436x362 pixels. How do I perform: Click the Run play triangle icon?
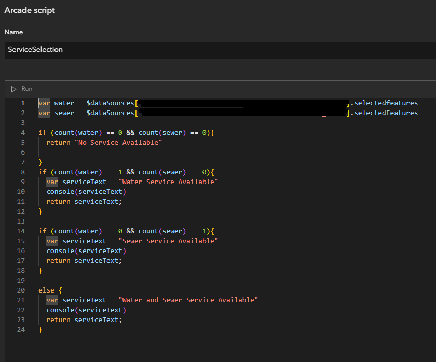pyautogui.click(x=14, y=89)
